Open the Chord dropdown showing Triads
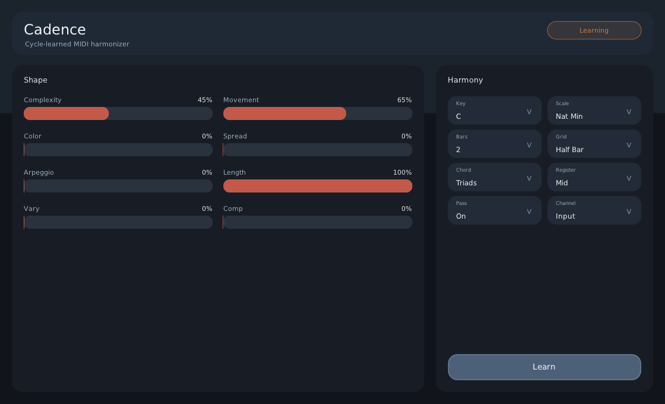665x404 pixels. click(x=495, y=177)
